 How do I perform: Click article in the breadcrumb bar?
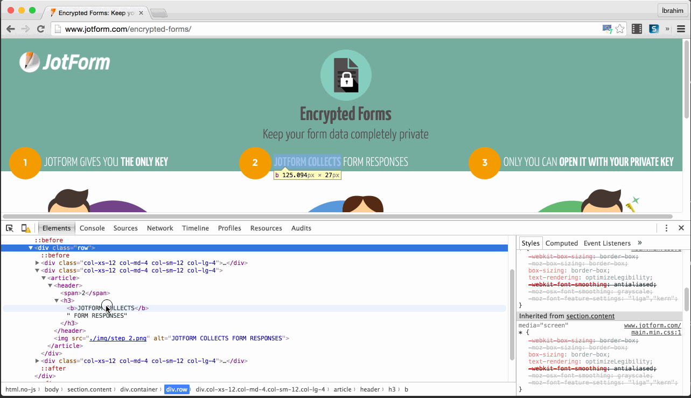pos(343,389)
